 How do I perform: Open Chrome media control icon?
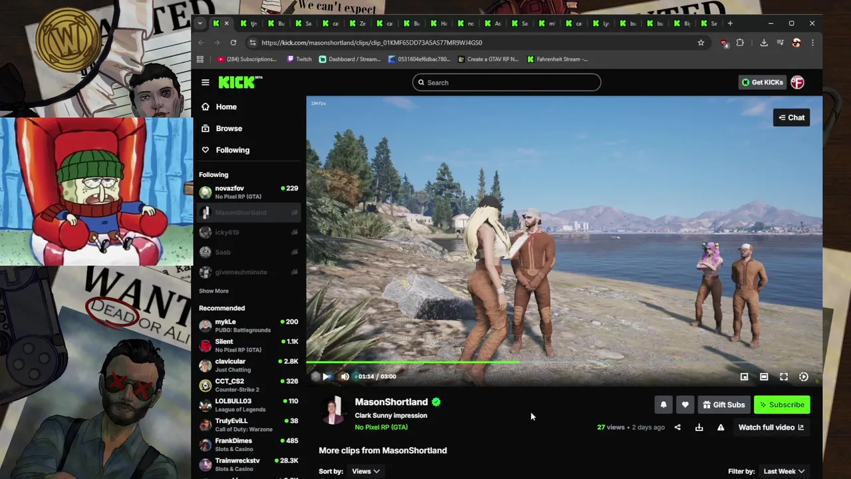coord(781,43)
